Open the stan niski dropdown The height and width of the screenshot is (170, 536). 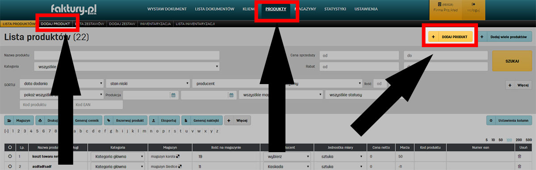(x=148, y=83)
